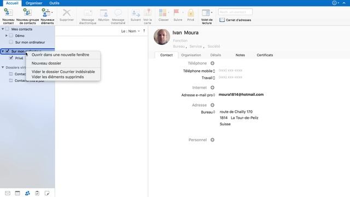Open the Outils ribbon tab
Screen dimensions: 350x197
click(x=55, y=3)
